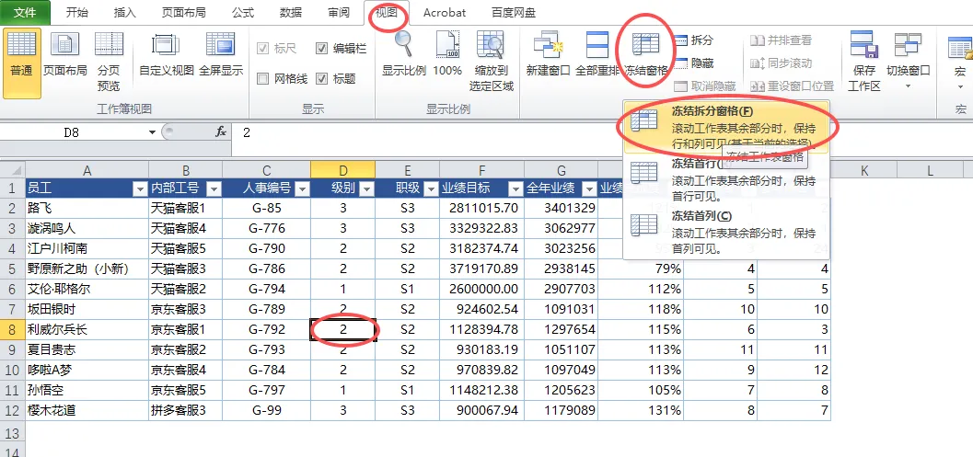Click 并排查看 view side by side
973x457 pixels.
pyautogui.click(x=781, y=40)
